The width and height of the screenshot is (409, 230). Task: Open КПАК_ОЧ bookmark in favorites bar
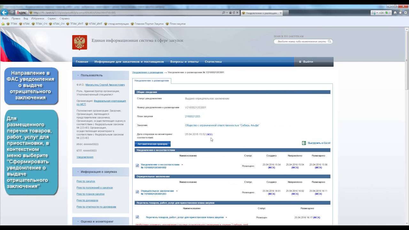point(57,24)
